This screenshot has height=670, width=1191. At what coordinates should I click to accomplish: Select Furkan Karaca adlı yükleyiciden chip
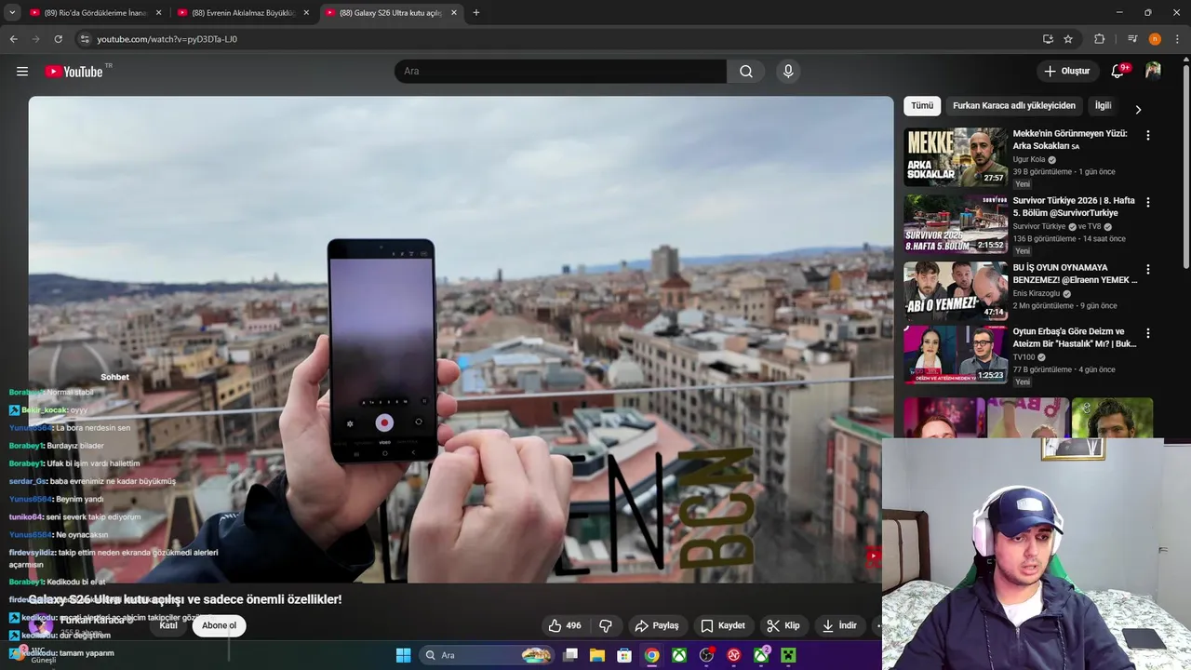1014,106
